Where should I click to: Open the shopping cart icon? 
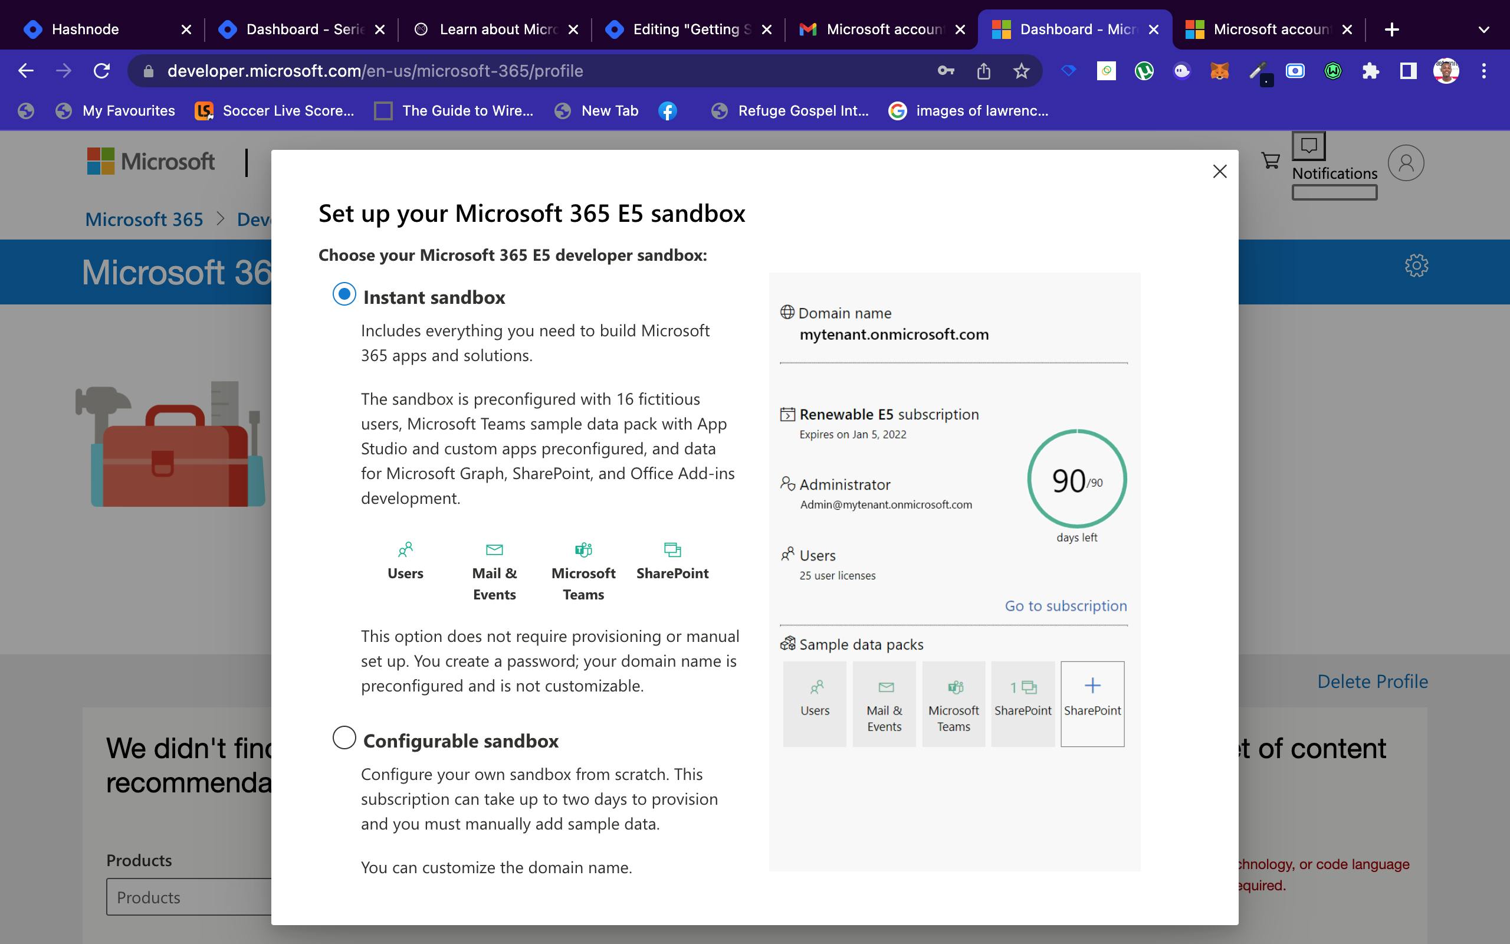click(1270, 161)
